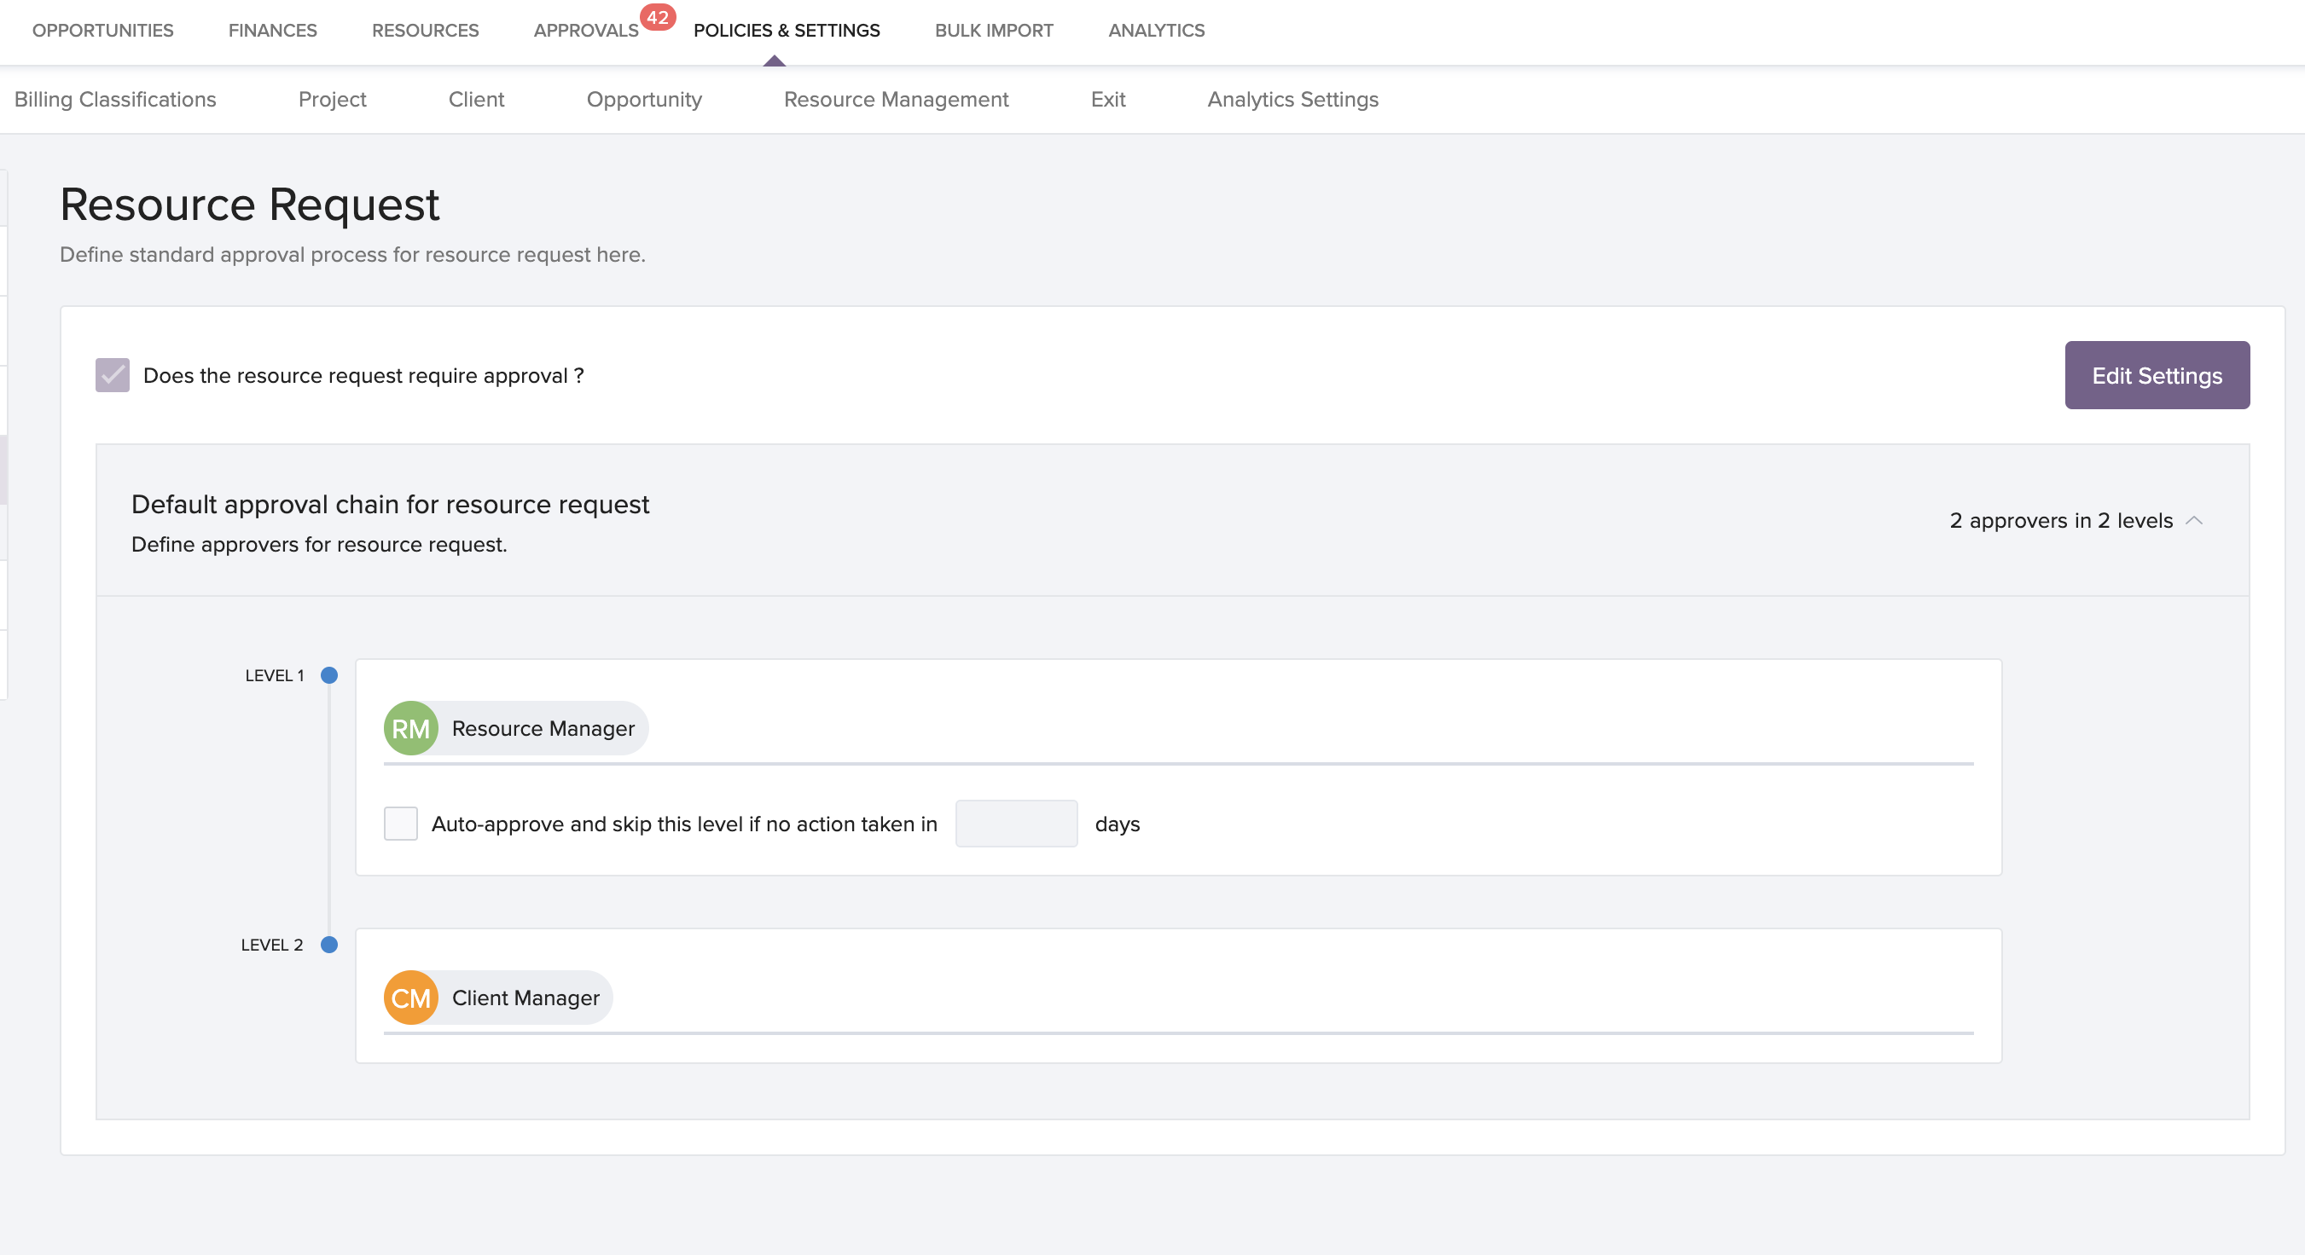This screenshot has width=2305, height=1255.
Task: Click the CM avatar icon
Action: (x=410, y=998)
